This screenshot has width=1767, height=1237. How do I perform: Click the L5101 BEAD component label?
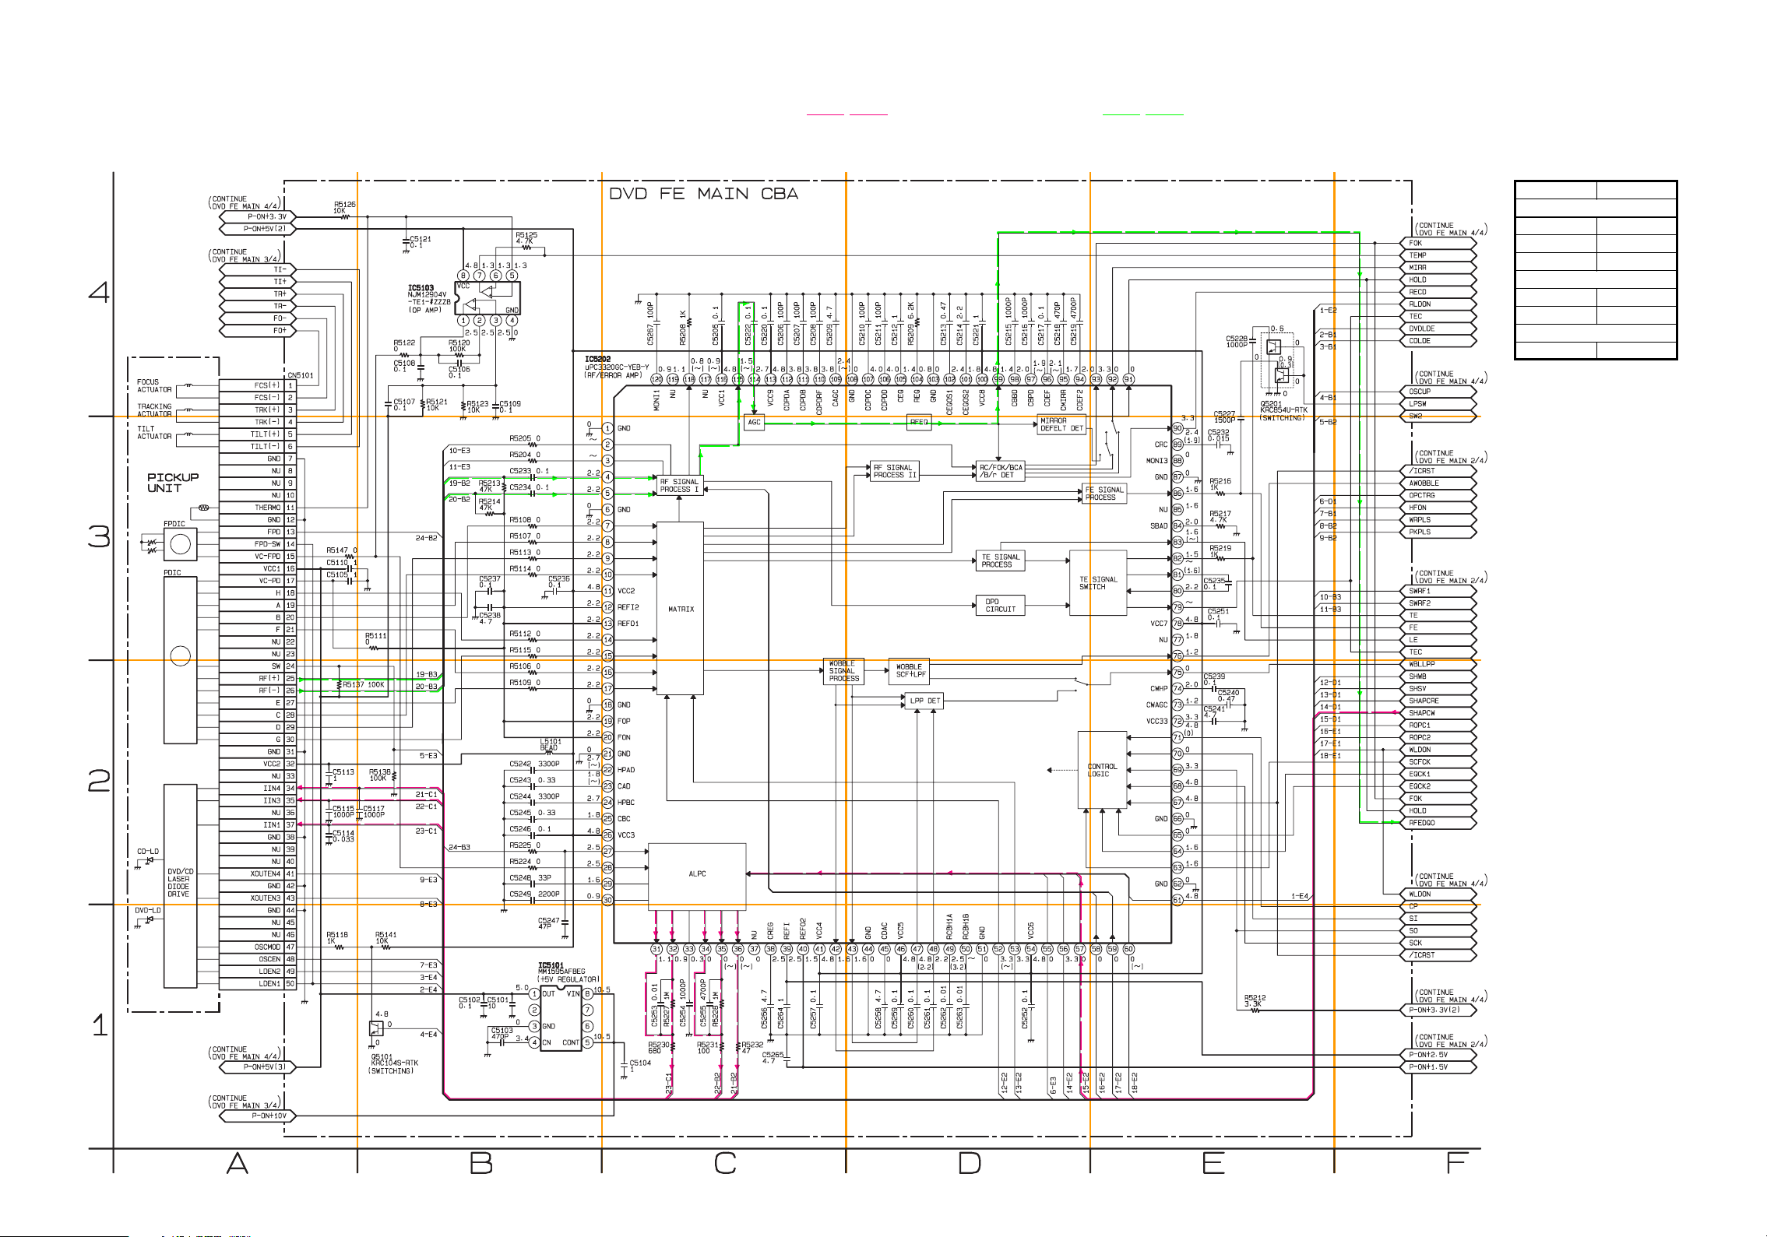(551, 745)
